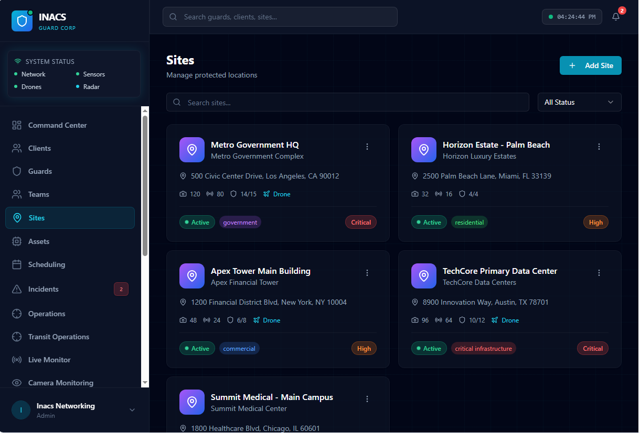Click the global search guards, clients, sites field
The image size is (640, 433).
(280, 17)
